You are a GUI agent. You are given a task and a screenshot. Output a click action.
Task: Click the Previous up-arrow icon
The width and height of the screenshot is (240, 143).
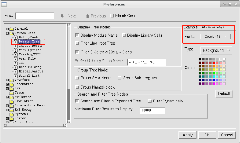pos(87,16)
